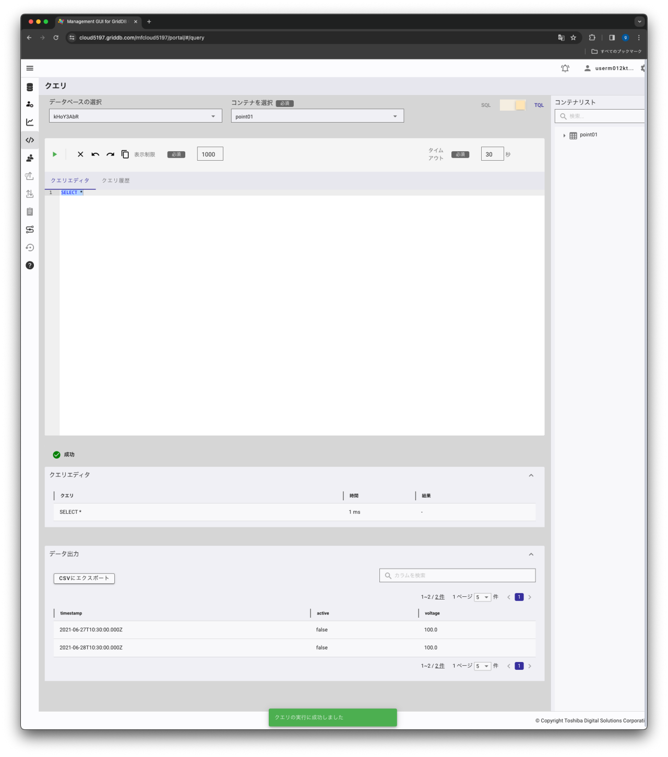
Task: Run the query with green play button
Action: coord(55,154)
